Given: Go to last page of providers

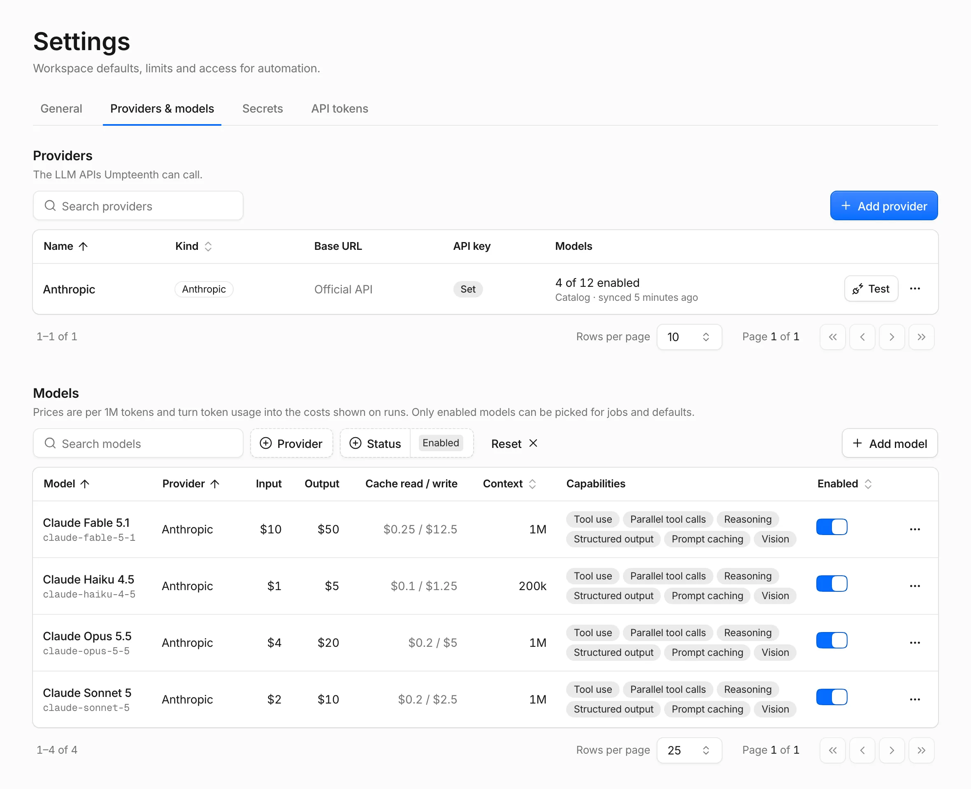Looking at the screenshot, I should [921, 337].
